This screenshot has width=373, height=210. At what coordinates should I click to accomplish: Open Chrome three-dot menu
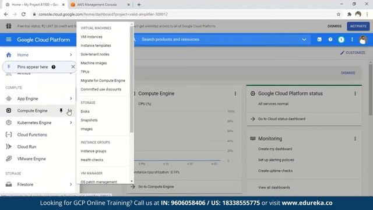(x=367, y=14)
